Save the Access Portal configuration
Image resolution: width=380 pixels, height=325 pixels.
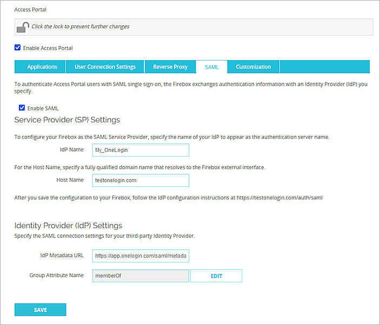[40, 310]
